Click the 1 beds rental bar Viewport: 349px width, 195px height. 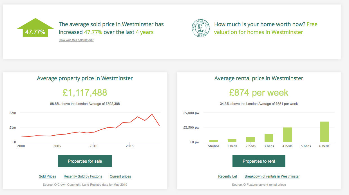tap(232, 140)
